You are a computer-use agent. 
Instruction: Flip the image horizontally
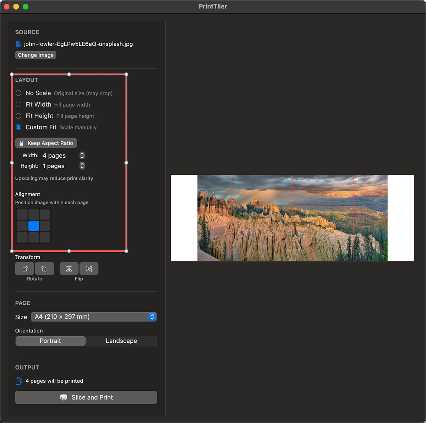[69, 269]
